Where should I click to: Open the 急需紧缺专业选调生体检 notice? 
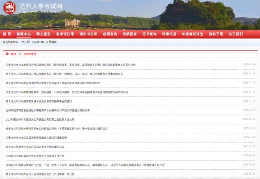pos(39,101)
